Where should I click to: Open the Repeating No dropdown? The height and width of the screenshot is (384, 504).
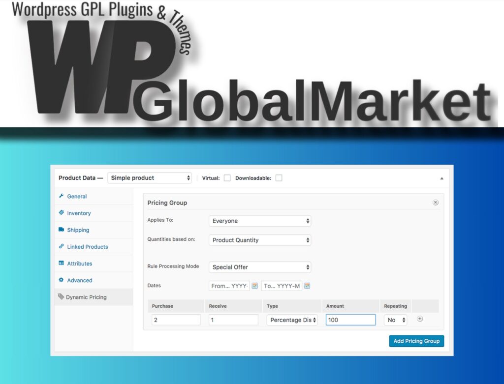[x=395, y=320]
